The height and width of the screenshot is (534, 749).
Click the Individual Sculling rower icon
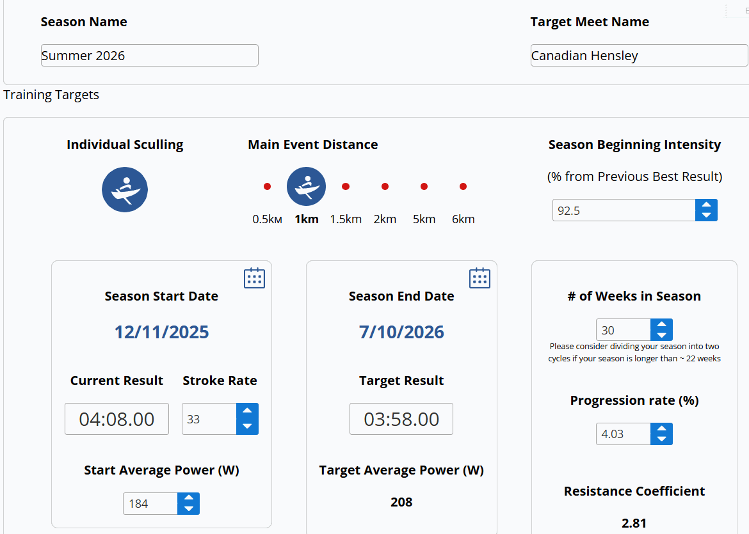click(125, 190)
